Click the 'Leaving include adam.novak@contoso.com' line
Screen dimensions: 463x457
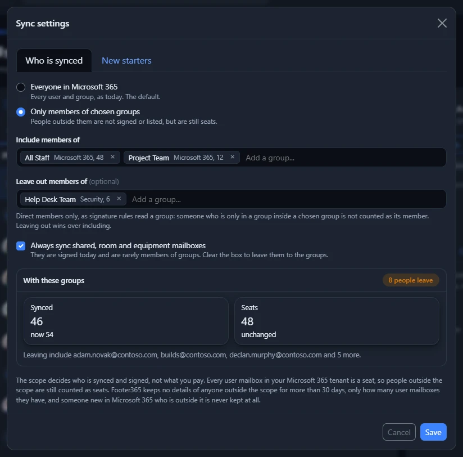pyautogui.click(x=192, y=355)
